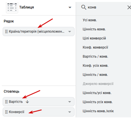Select the 'Вартість / конв.' metric

click(x=95, y=57)
